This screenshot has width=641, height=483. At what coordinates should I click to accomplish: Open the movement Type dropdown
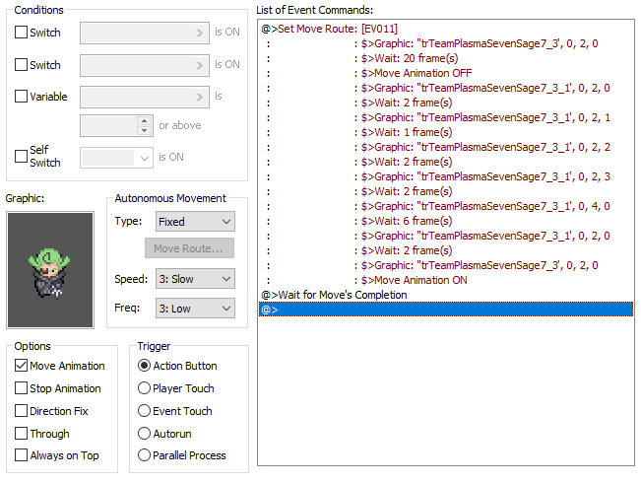click(x=194, y=222)
